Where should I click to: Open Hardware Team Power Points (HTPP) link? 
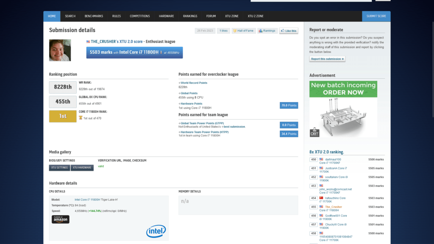(205, 132)
